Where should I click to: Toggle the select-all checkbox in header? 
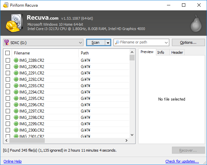[x=8, y=53]
